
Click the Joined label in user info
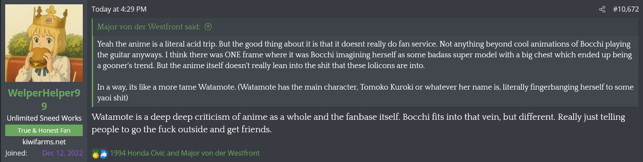tap(16, 153)
